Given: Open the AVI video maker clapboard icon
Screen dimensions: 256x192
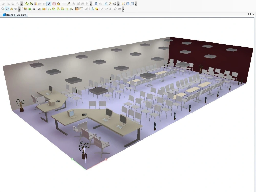Looking at the screenshot, I should [x=114, y=4].
